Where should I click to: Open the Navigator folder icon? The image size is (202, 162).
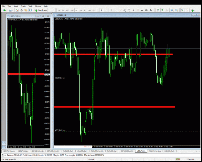click(x=26, y=10)
